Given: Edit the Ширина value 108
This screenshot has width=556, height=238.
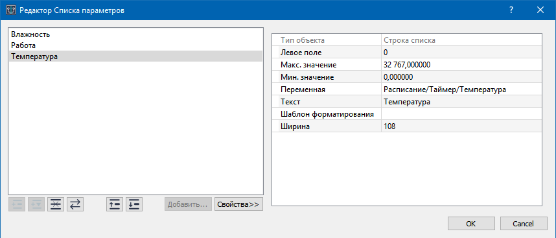Looking at the screenshot, I should (x=461, y=126).
